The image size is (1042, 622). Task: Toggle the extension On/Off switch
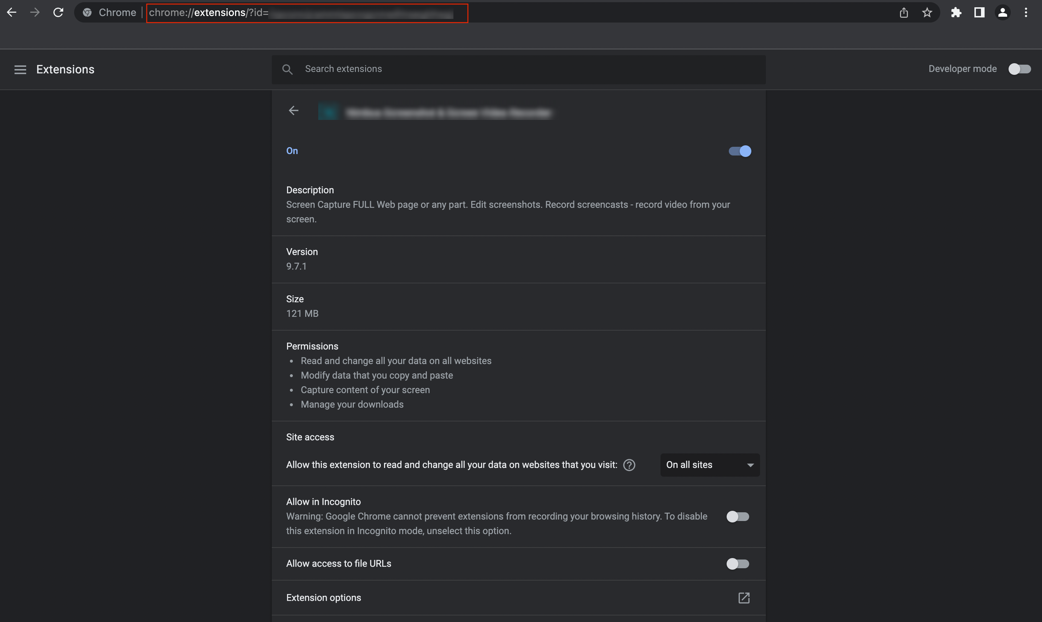[x=740, y=150]
